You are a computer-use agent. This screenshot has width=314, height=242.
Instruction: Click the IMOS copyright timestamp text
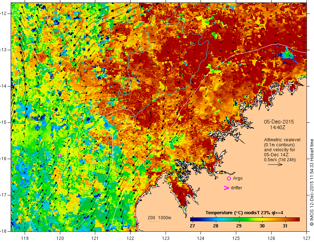point(312,182)
